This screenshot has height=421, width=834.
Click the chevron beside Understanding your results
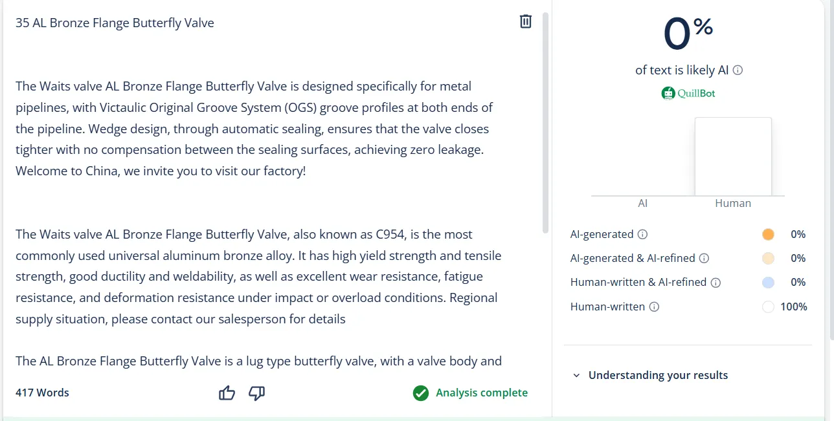point(576,375)
